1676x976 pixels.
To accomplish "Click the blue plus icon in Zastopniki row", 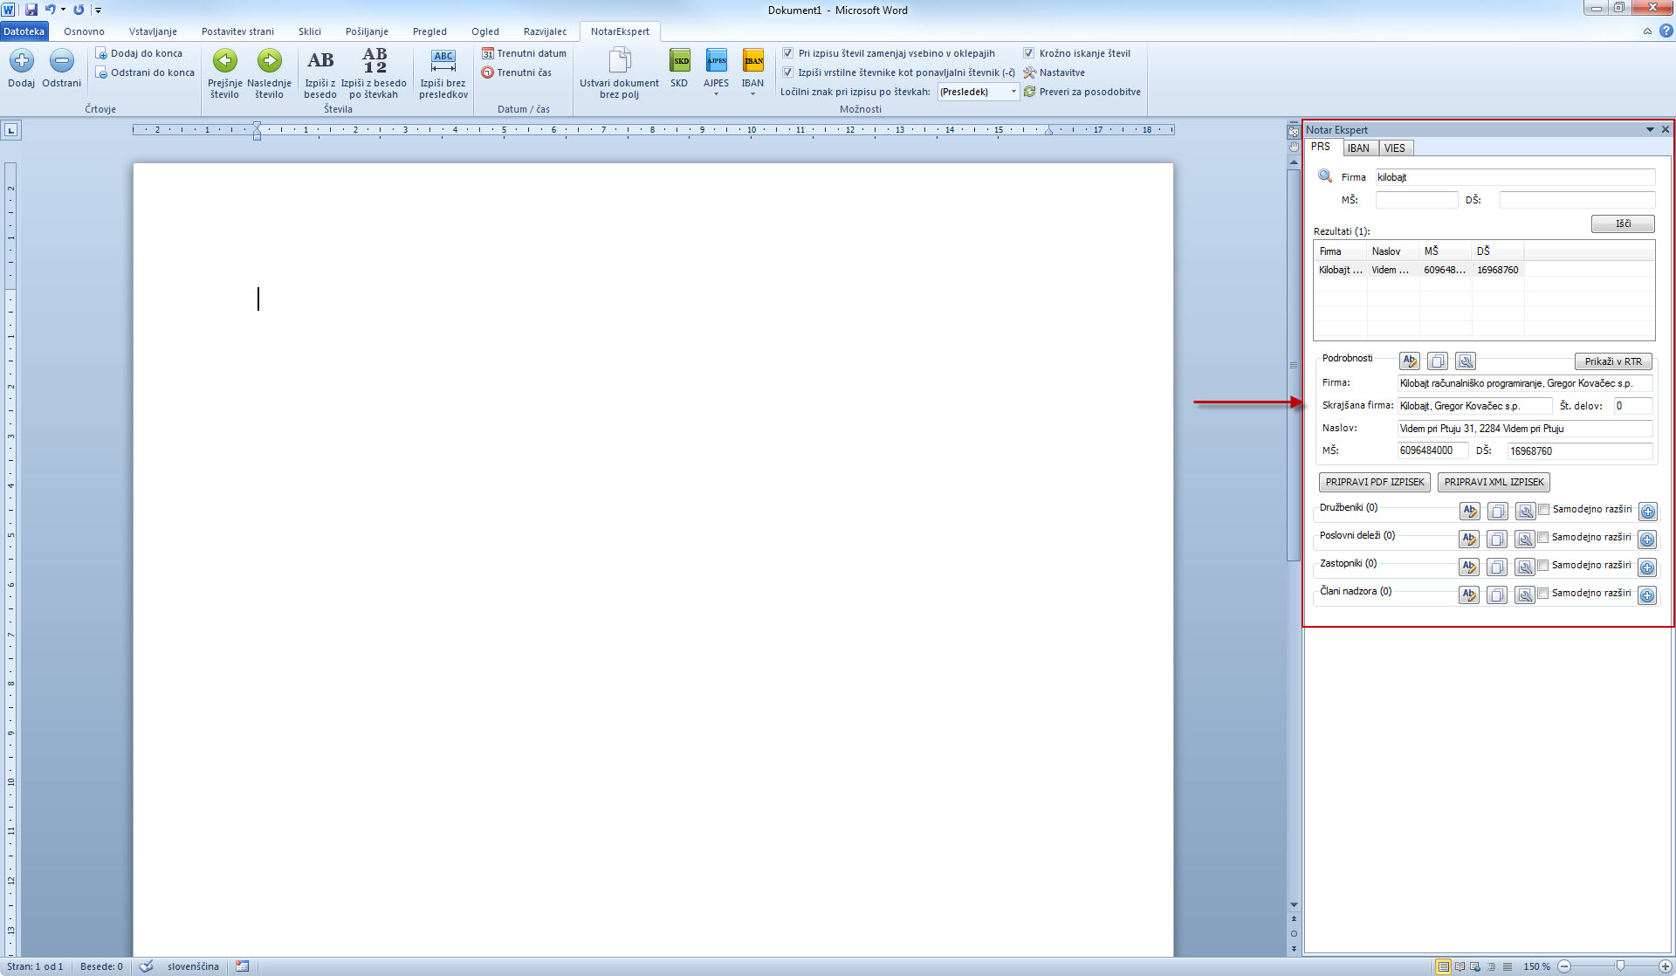I will (x=1647, y=567).
